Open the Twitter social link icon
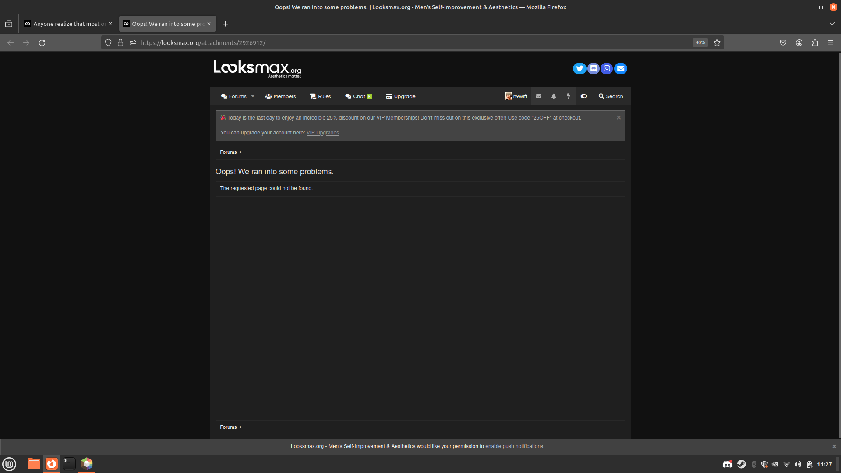Screen dimensions: 841x473 pos(580,68)
